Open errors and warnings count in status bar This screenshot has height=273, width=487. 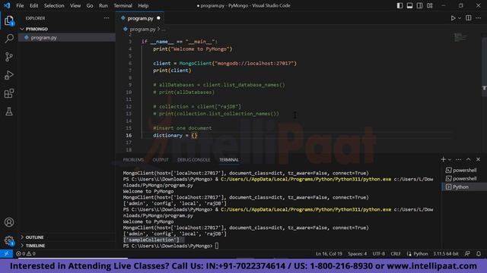pos(26,253)
